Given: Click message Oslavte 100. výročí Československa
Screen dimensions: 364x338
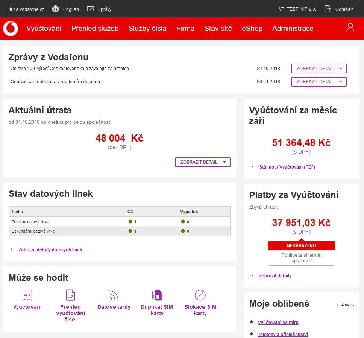Looking at the screenshot, I should pos(70,69).
